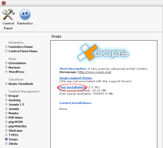Open Noahs Classifieds entry
The height and width of the screenshot is (148, 163).
click(21, 84)
